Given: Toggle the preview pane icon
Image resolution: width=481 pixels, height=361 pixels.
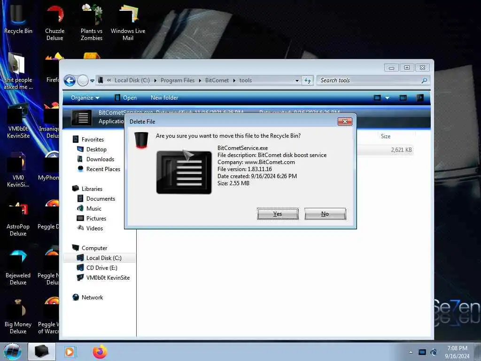Looking at the screenshot, I should point(403,98).
